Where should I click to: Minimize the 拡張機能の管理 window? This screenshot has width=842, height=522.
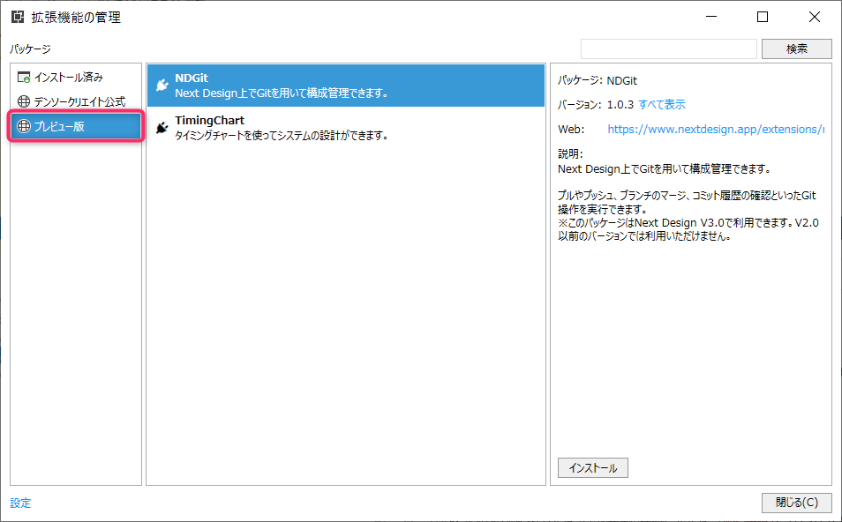click(x=711, y=17)
